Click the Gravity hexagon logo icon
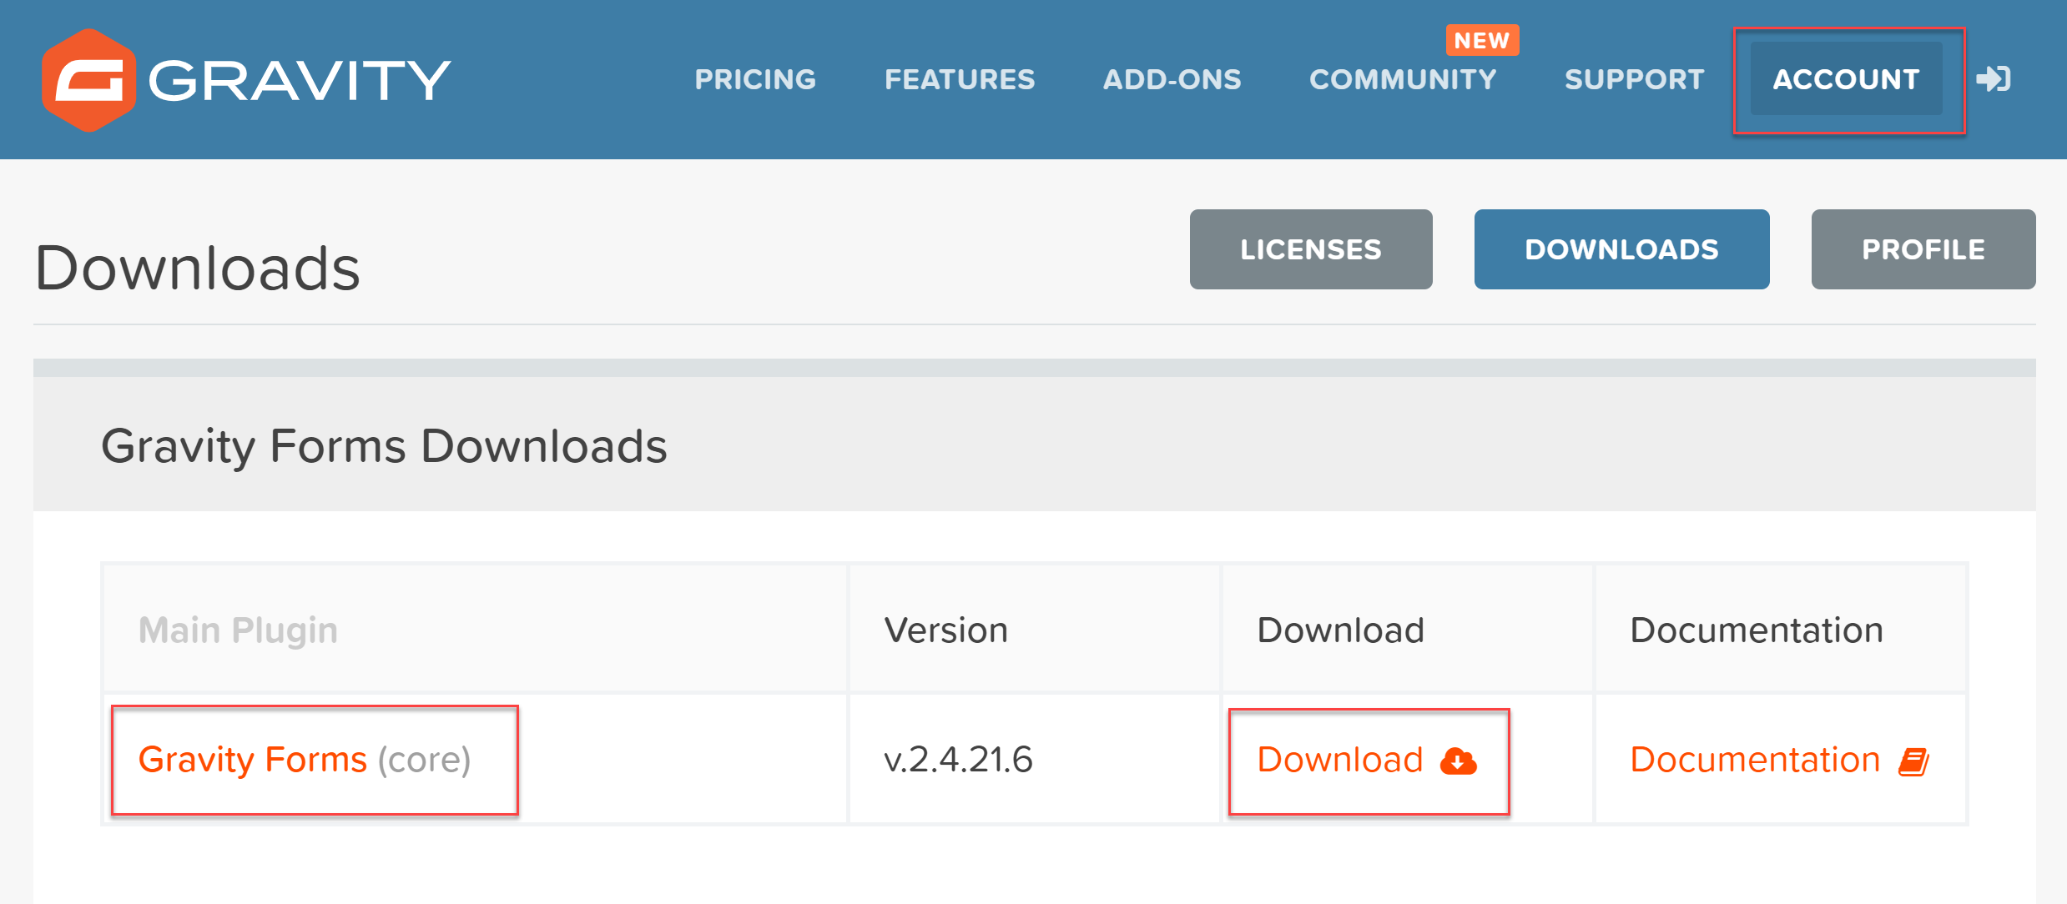This screenshot has height=904, width=2067. [88, 80]
